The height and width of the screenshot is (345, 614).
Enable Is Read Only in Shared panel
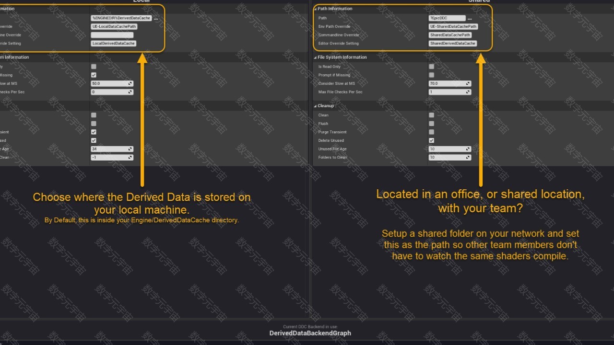click(431, 67)
